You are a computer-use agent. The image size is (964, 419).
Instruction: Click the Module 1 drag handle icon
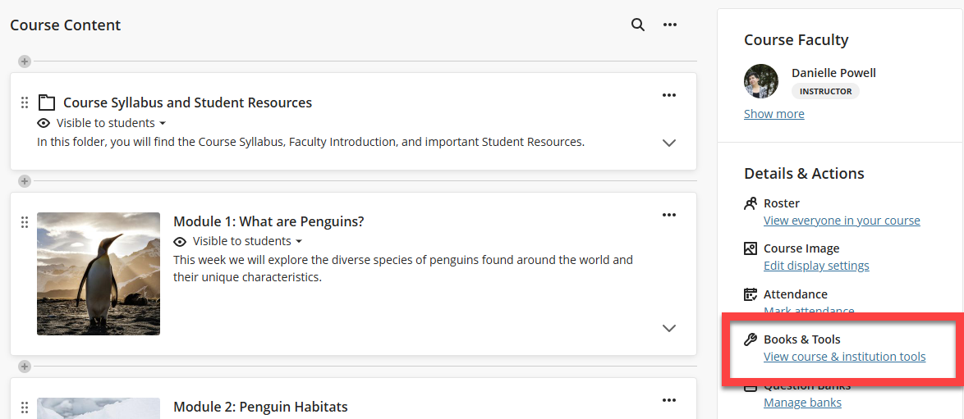pos(25,222)
